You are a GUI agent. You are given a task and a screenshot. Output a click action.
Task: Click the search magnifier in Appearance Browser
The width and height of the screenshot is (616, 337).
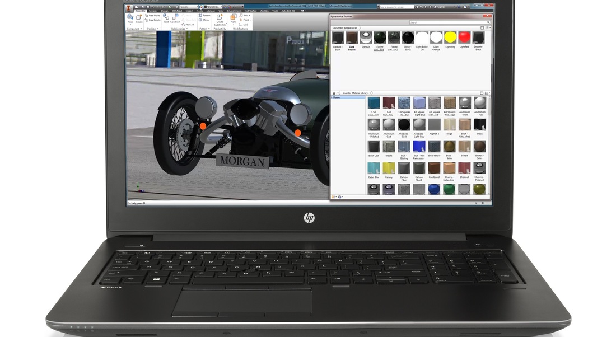coord(488,22)
